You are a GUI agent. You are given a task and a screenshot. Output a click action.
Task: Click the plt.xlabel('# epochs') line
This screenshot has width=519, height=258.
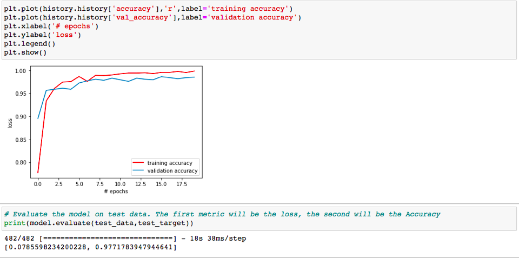(52, 25)
